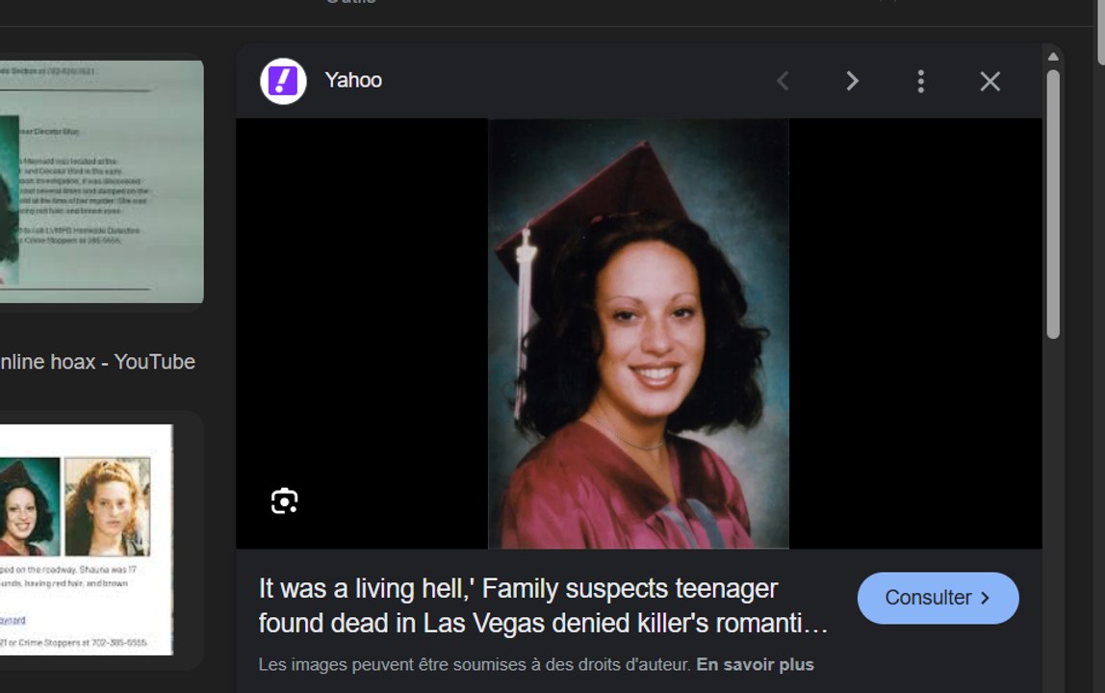Click the chevron arrow inside Consulter button

pos(985,598)
